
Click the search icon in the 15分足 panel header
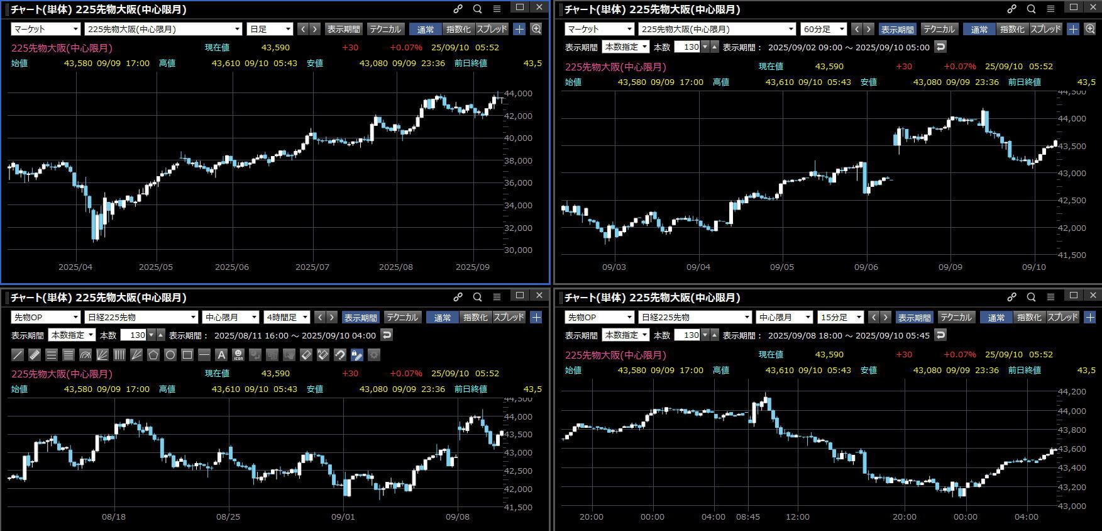(x=1031, y=297)
